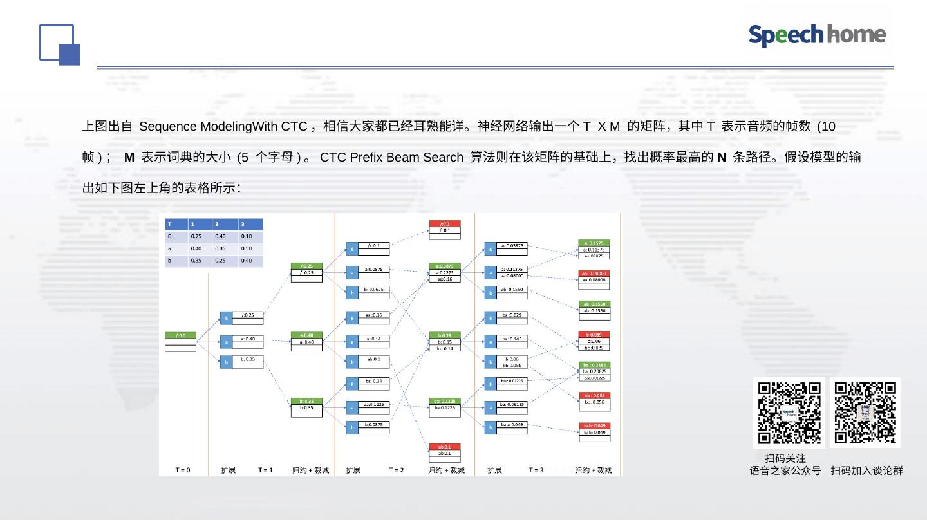This screenshot has height=522, width=927.
Task: Click the green "ab: 0.1550" result node
Action: pos(594,304)
